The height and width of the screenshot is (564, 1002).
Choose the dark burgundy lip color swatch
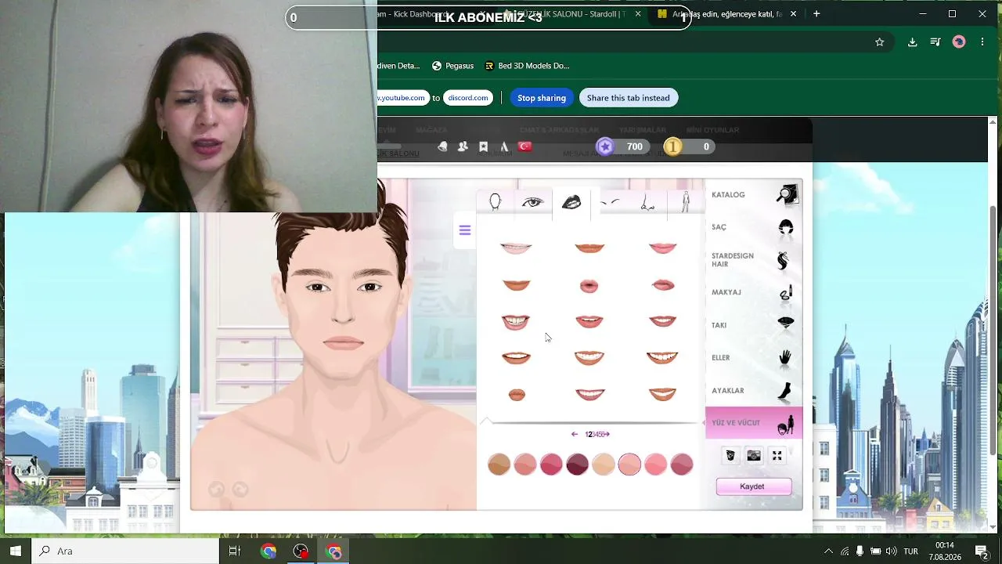pos(577,465)
